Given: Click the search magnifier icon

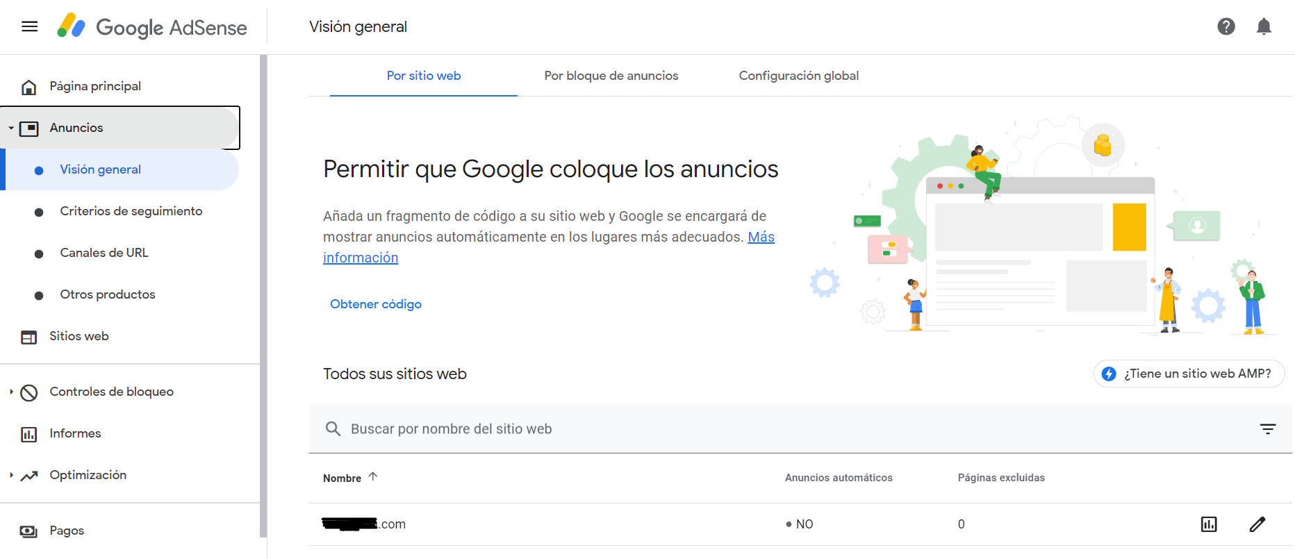Looking at the screenshot, I should tap(333, 428).
